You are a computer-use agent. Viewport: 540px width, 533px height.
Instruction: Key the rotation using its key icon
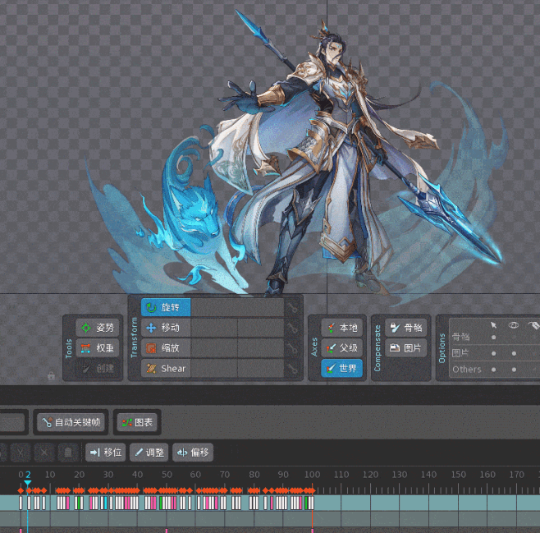click(293, 307)
